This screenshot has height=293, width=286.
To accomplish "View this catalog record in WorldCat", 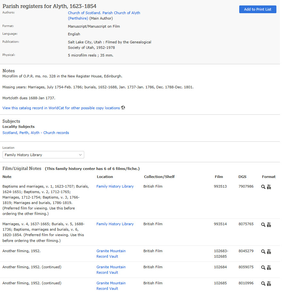I will point(61,108).
